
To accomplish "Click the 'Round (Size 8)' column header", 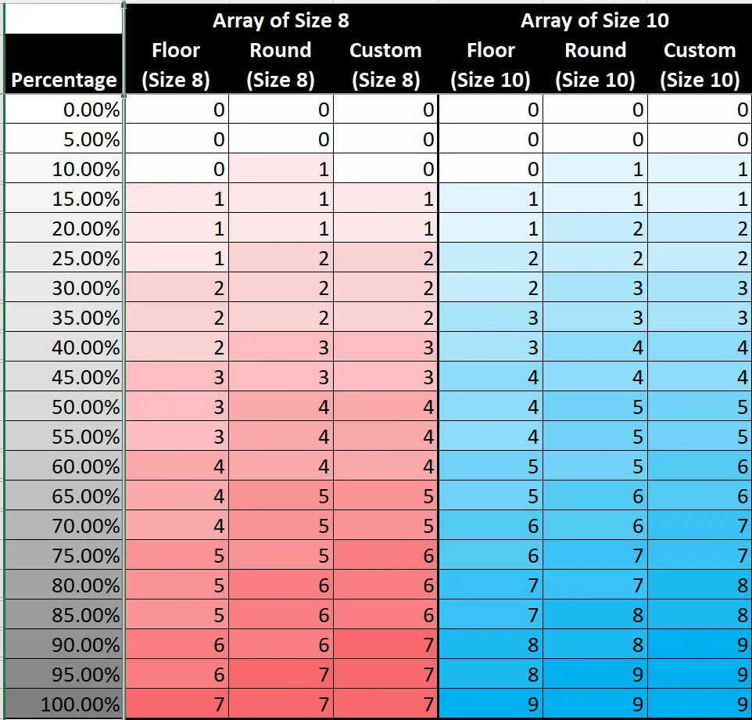I will 281,65.
